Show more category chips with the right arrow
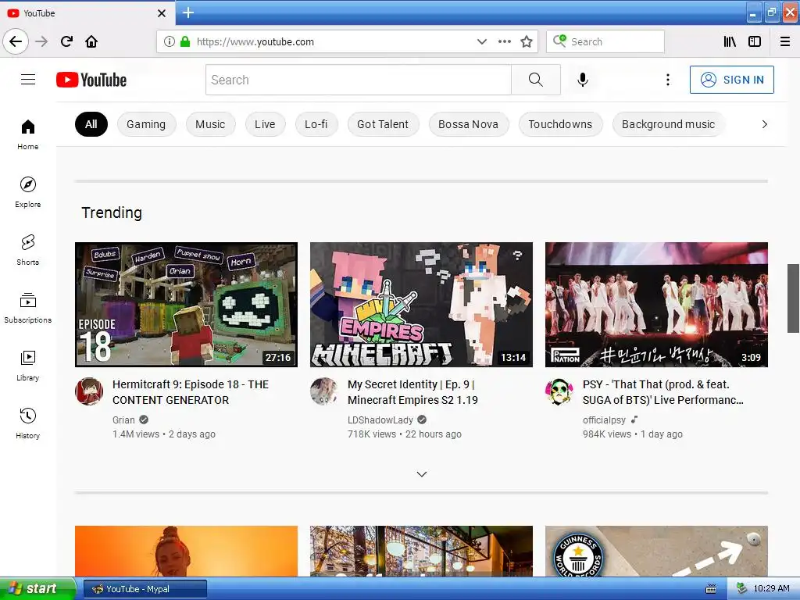The height and width of the screenshot is (600, 800). (764, 124)
